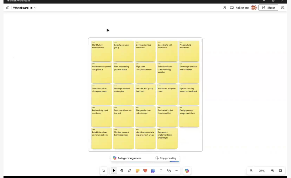Select the Text tool
The height and width of the screenshot is (178, 291).
click(161, 171)
